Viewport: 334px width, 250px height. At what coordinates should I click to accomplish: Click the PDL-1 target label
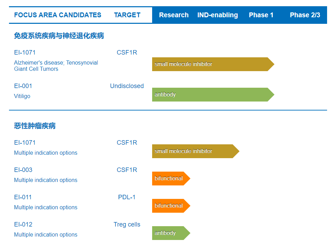click(x=127, y=197)
